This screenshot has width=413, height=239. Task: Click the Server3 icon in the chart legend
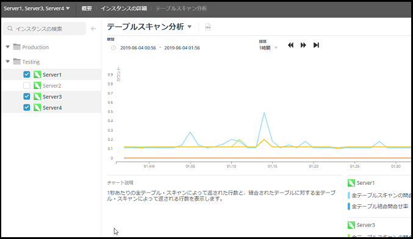pos(351,225)
